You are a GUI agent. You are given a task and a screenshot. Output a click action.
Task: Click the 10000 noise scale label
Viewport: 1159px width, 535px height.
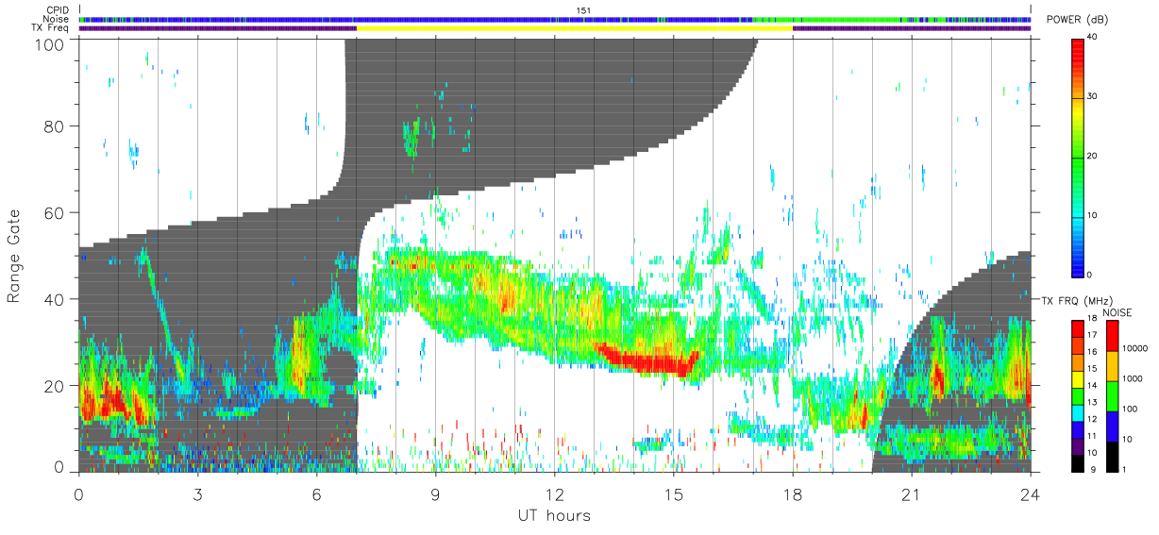click(1134, 349)
